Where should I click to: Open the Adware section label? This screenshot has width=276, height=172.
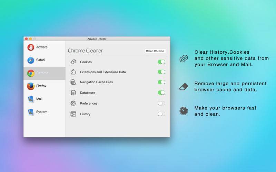(42, 47)
